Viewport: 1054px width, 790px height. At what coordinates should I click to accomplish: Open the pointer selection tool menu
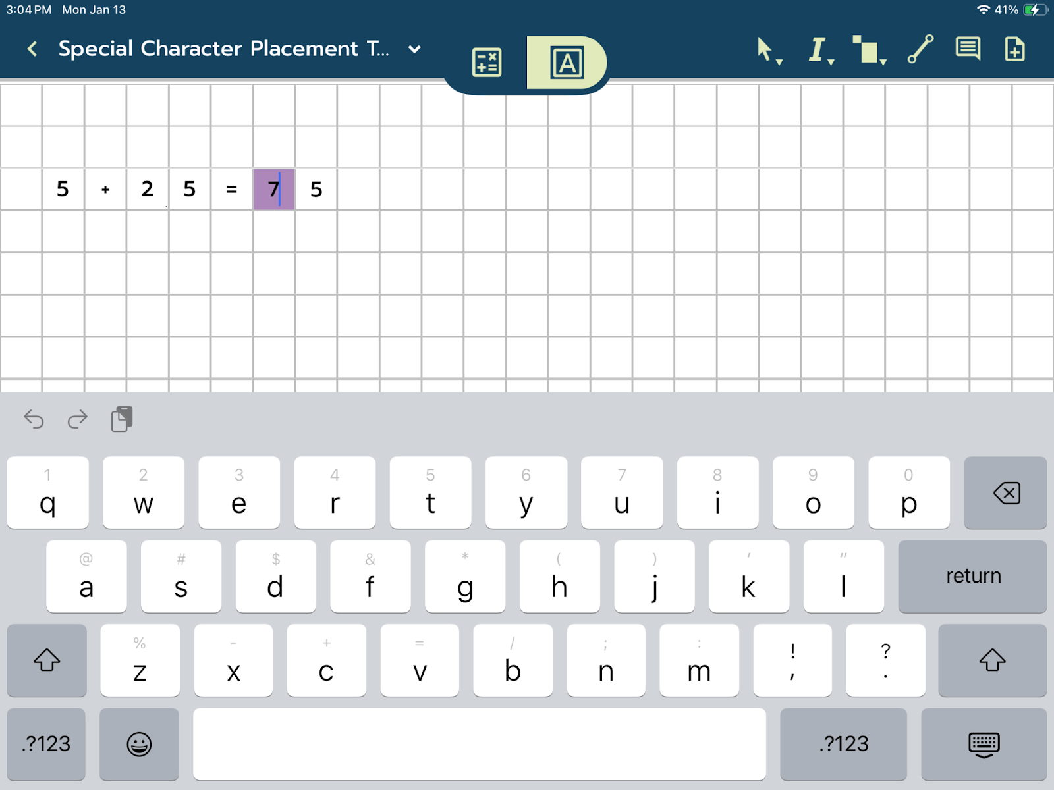pos(767,50)
